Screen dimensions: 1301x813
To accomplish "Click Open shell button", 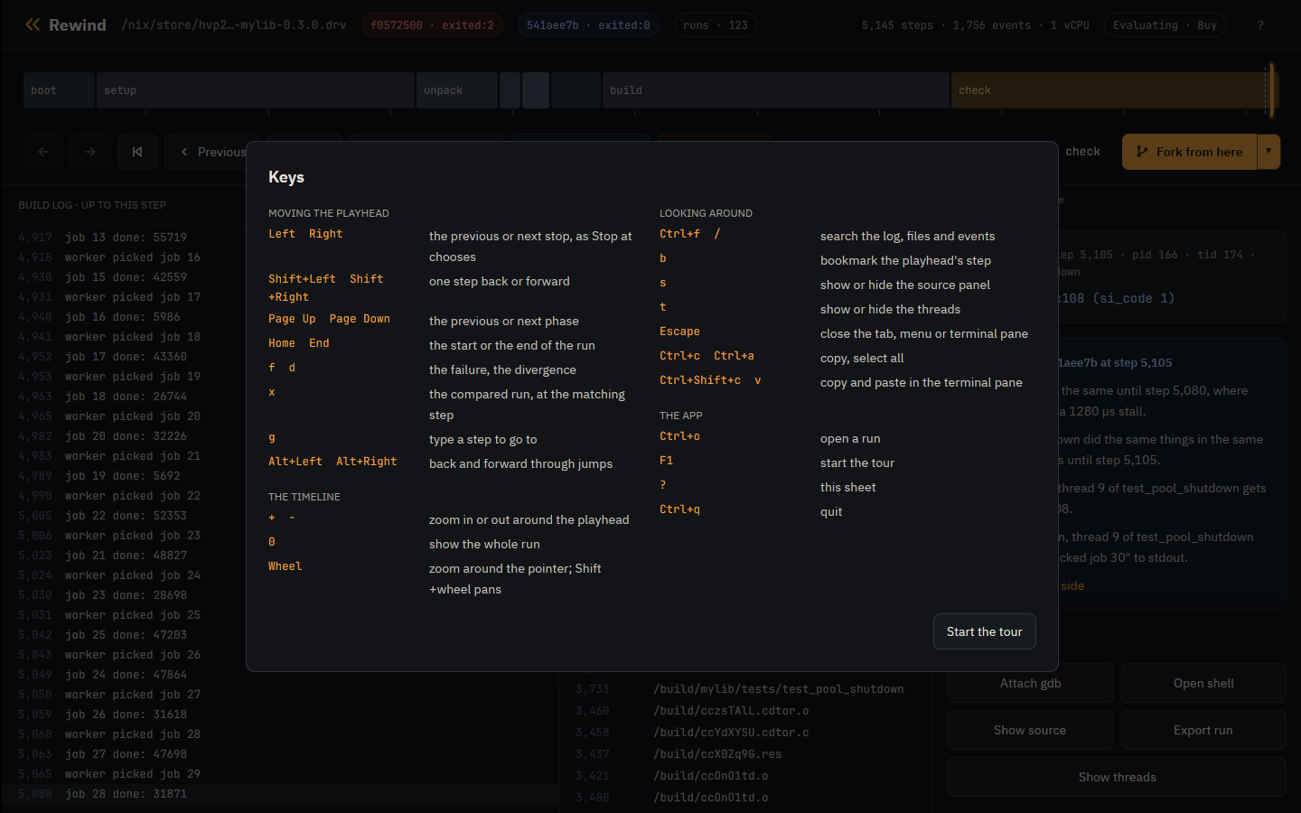I will 1203,683.
